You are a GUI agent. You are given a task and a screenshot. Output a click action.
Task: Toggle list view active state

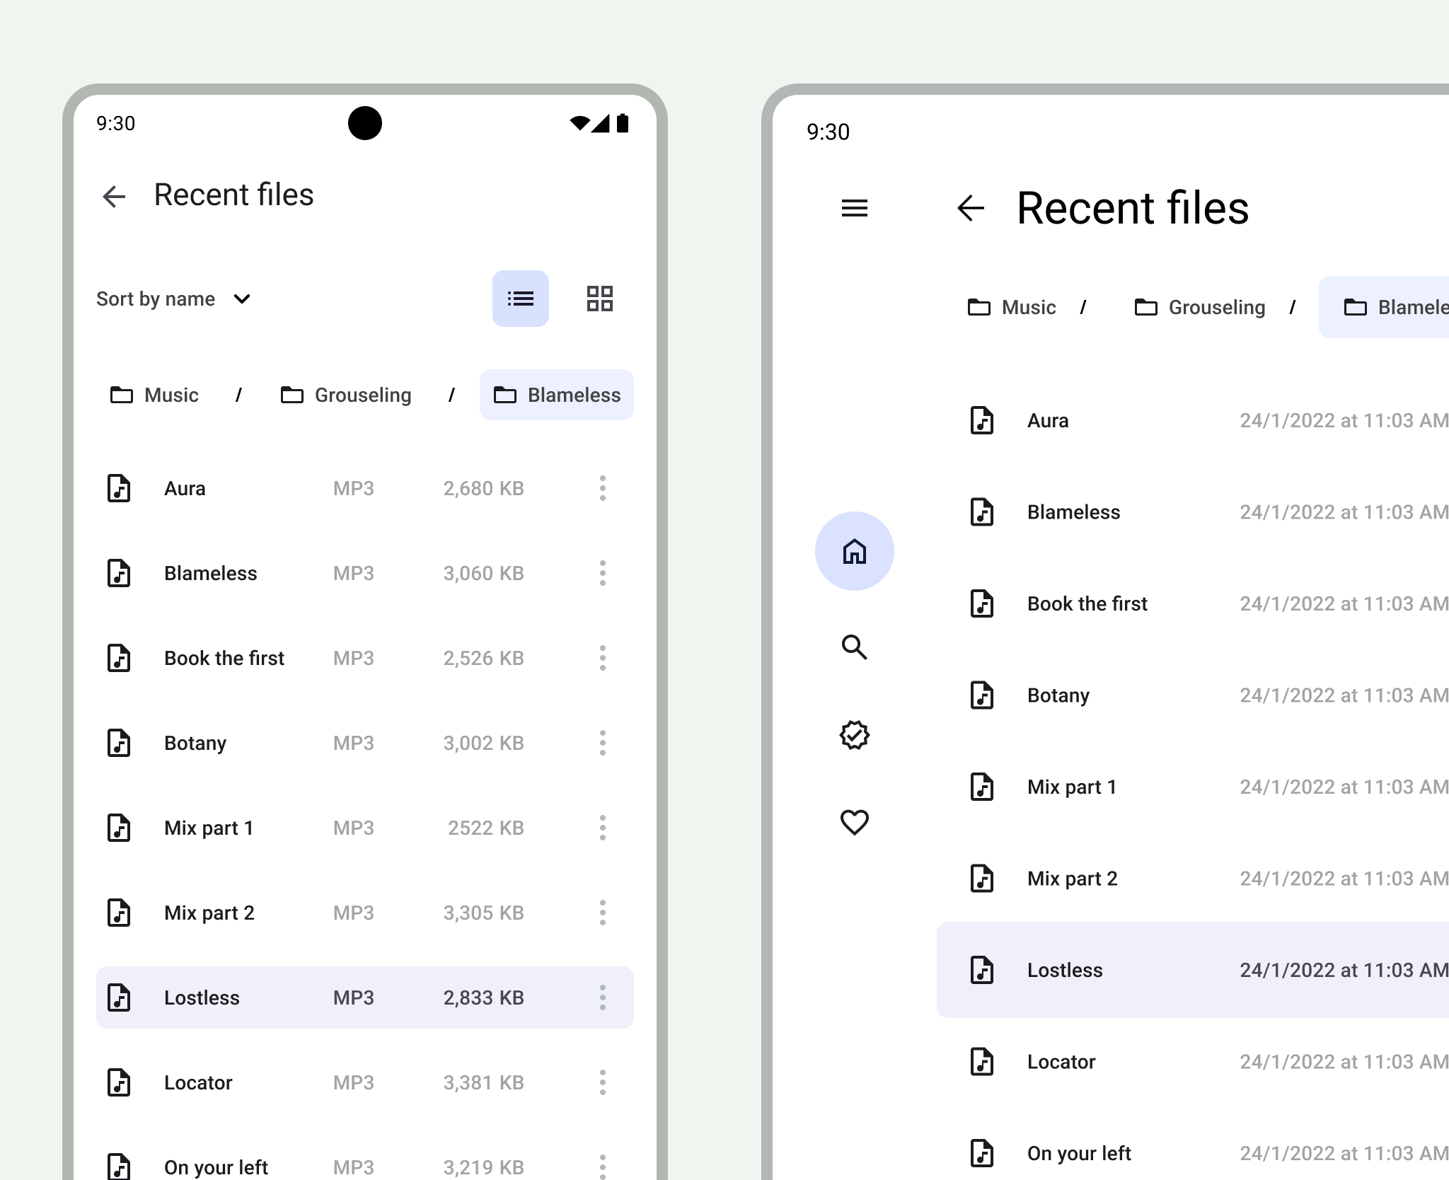520,299
